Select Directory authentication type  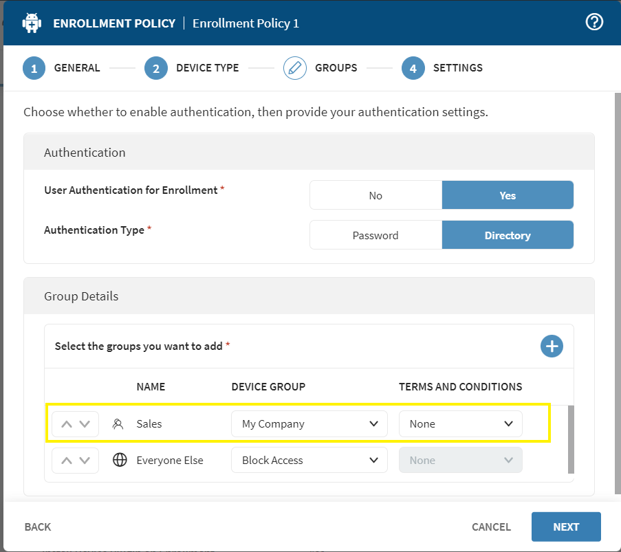507,235
